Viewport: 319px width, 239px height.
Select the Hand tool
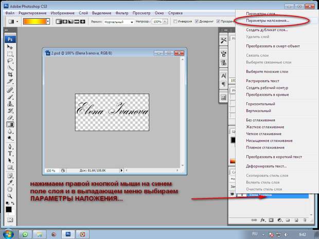[x=10, y=190]
